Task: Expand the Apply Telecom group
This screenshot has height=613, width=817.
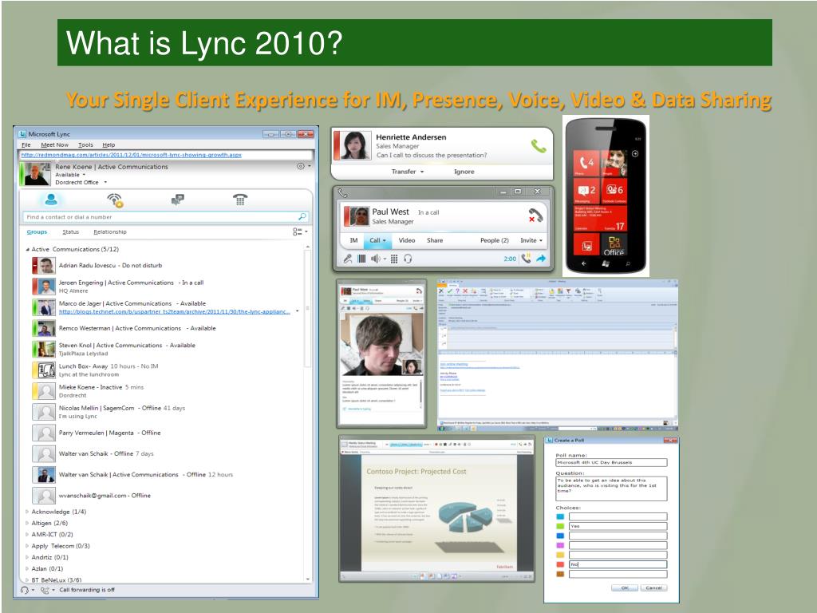Action: click(27, 546)
